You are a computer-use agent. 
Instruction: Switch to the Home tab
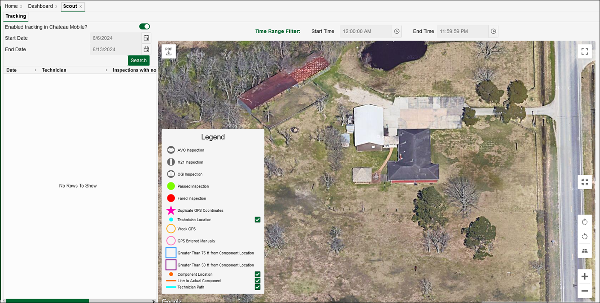(11, 6)
